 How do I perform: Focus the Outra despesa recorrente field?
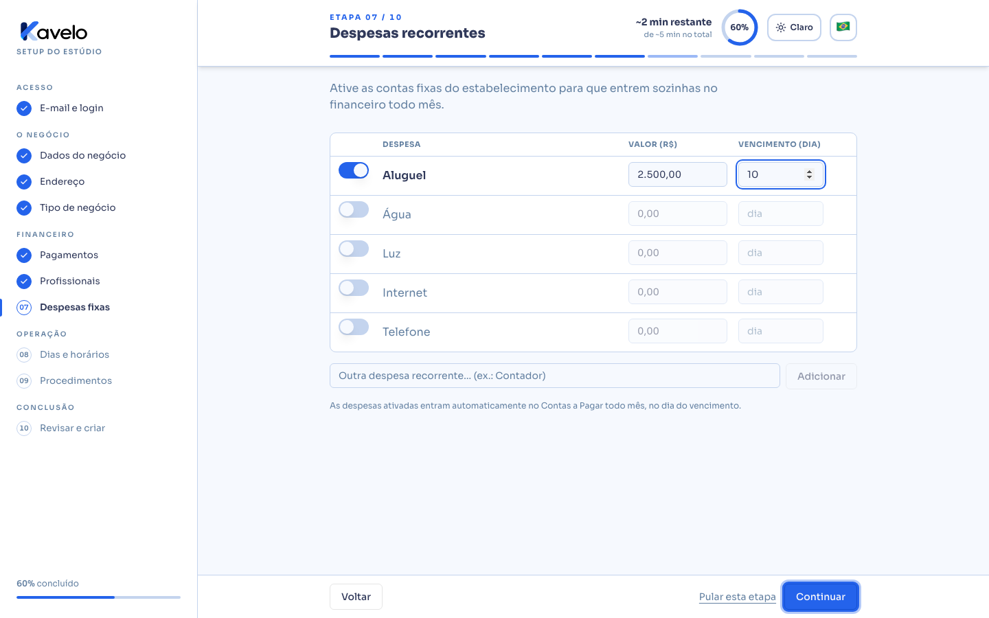coord(555,376)
